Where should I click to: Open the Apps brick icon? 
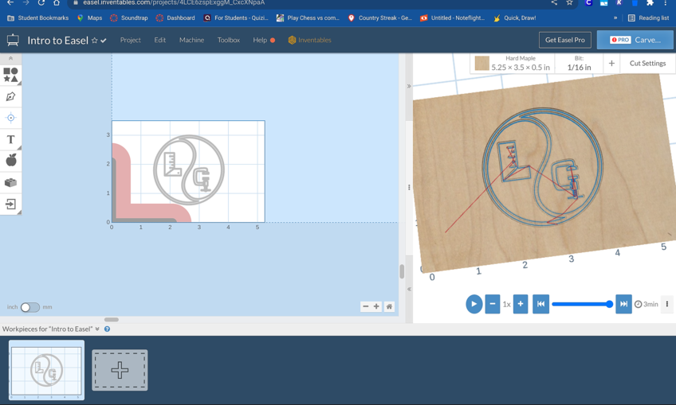point(10,182)
